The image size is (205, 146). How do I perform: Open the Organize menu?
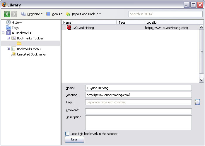click(x=35, y=14)
